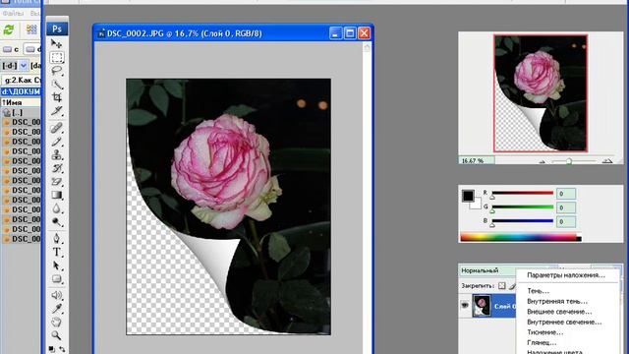Choose Внешнее свечение... layer style
The height and width of the screenshot is (354, 629).
point(559,312)
